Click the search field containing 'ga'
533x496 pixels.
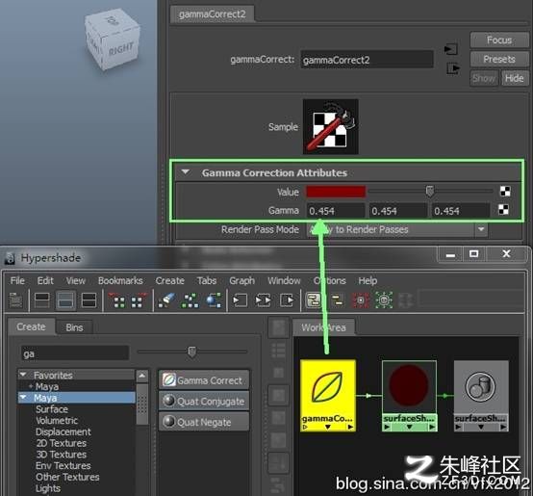click(x=75, y=353)
